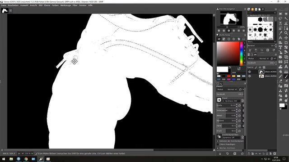Toggle the link icon beside Größe
Screen dimensions: 289x162
(x=243, y=105)
